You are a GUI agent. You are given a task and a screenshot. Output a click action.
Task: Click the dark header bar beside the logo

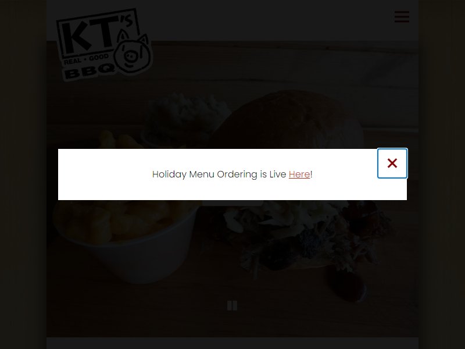pyautogui.click(x=267, y=20)
